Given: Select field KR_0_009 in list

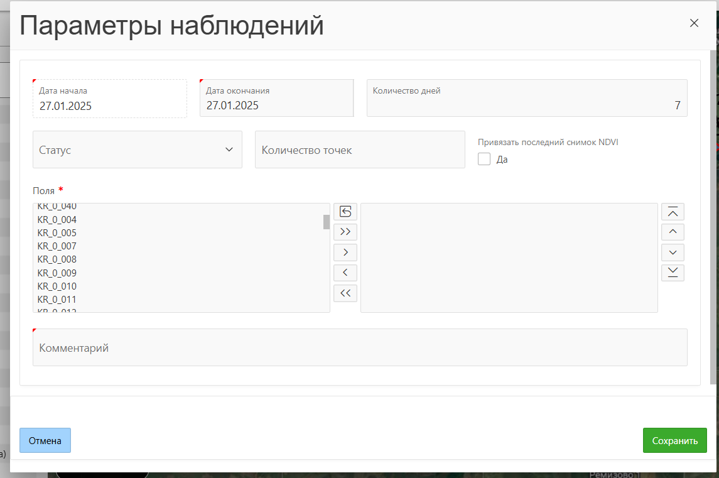Looking at the screenshot, I should pos(57,273).
